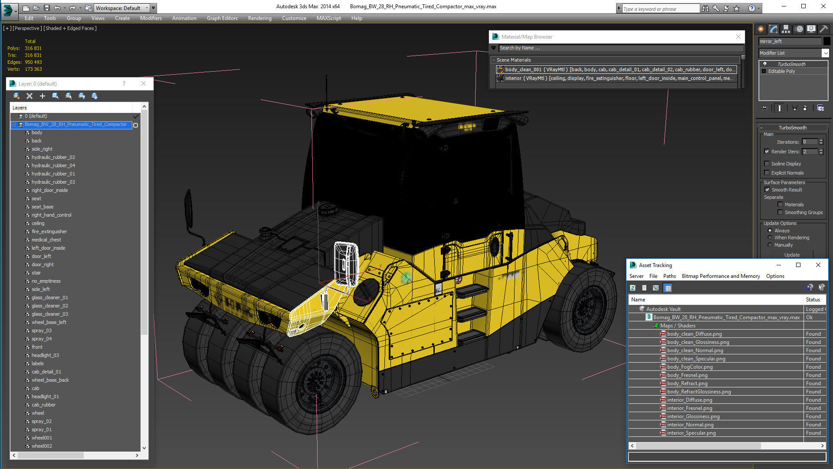
Task: Toggle Smooth Result checkbox
Action: click(x=767, y=190)
